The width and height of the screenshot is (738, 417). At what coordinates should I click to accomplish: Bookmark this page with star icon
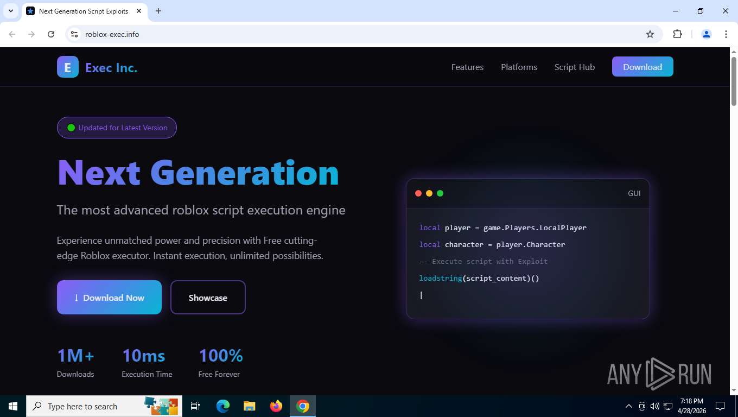(x=650, y=34)
